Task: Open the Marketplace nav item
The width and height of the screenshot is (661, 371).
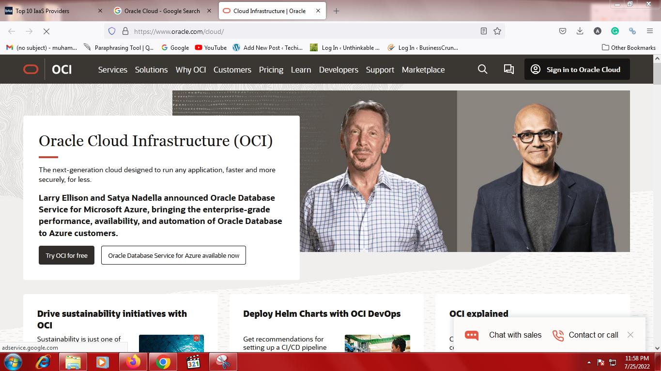Action: (423, 70)
